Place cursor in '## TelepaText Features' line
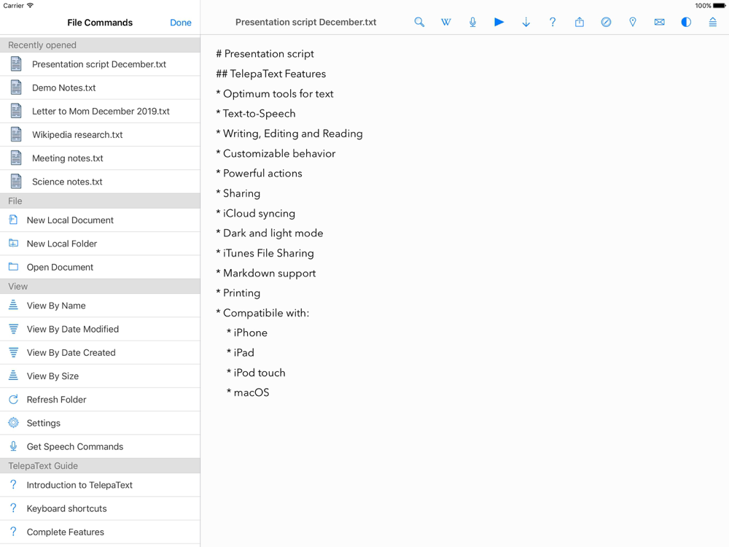The height and width of the screenshot is (547, 729). (x=270, y=74)
